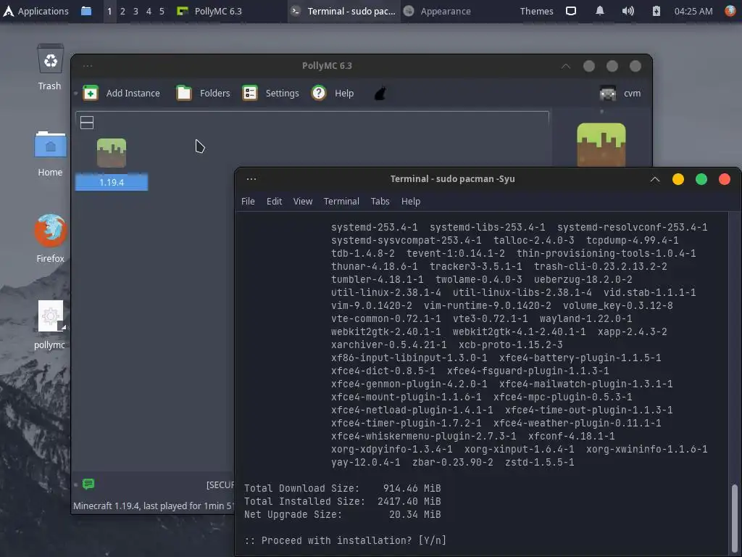Open the Terminal menu in Terminal window
This screenshot has height=557, width=742.
click(x=341, y=202)
